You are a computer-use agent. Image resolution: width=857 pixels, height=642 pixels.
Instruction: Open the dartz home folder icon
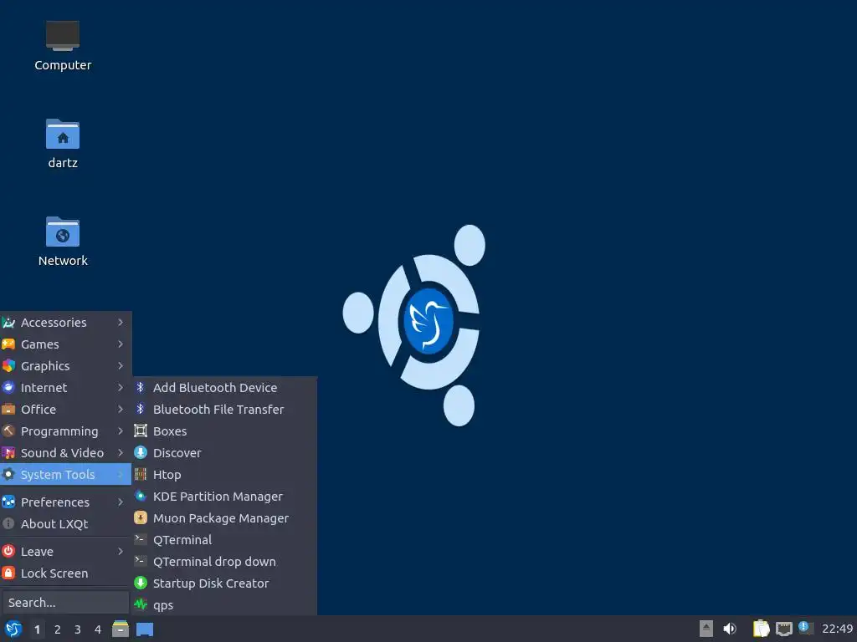pyautogui.click(x=63, y=144)
